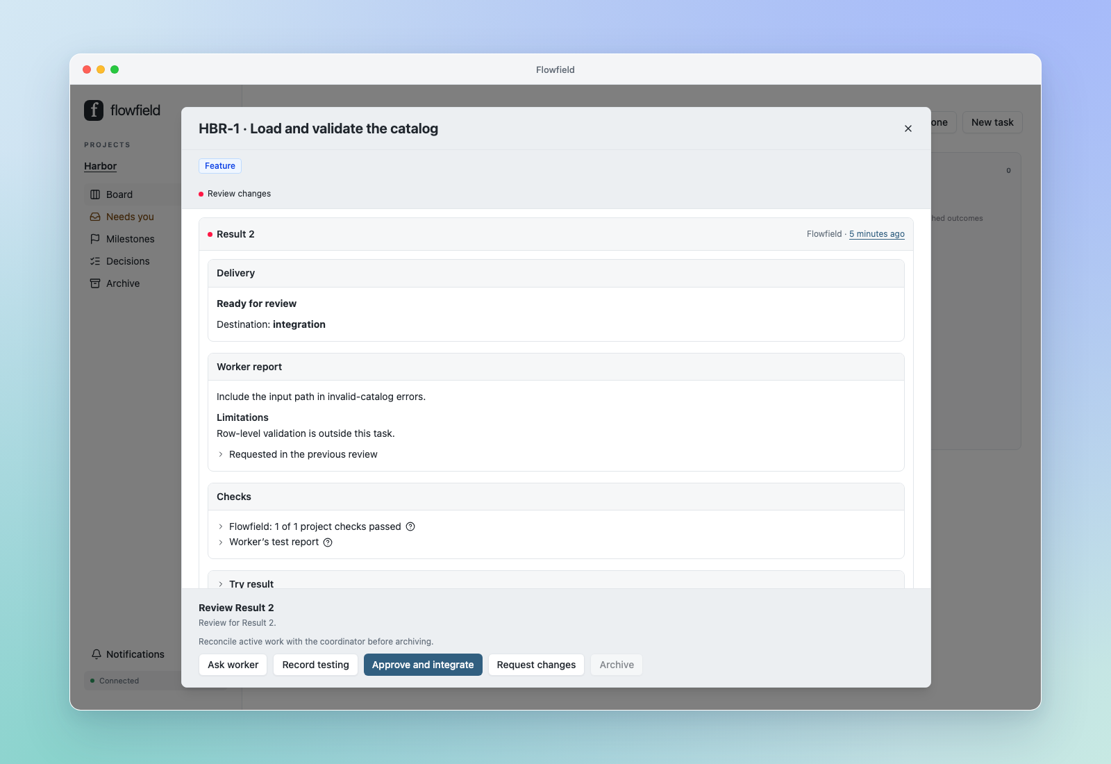The width and height of the screenshot is (1111, 764).
Task: Click the Include the input path in invalid-catalog errors text
Action: (321, 397)
